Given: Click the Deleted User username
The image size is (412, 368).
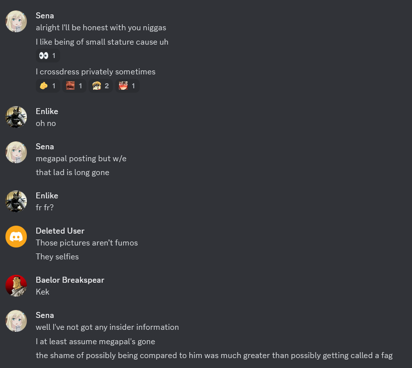Looking at the screenshot, I should click(x=60, y=231).
